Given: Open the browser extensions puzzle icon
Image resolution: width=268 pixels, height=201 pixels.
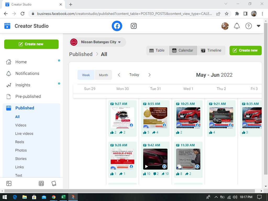Looking at the screenshot, I should point(237,14).
